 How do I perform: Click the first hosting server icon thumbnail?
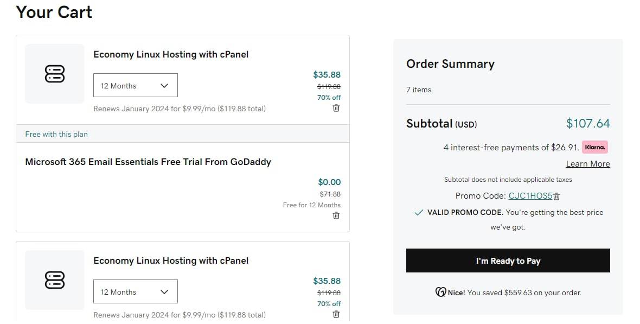click(x=55, y=74)
